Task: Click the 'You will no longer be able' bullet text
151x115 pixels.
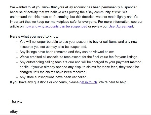Action: [x=79, y=42]
